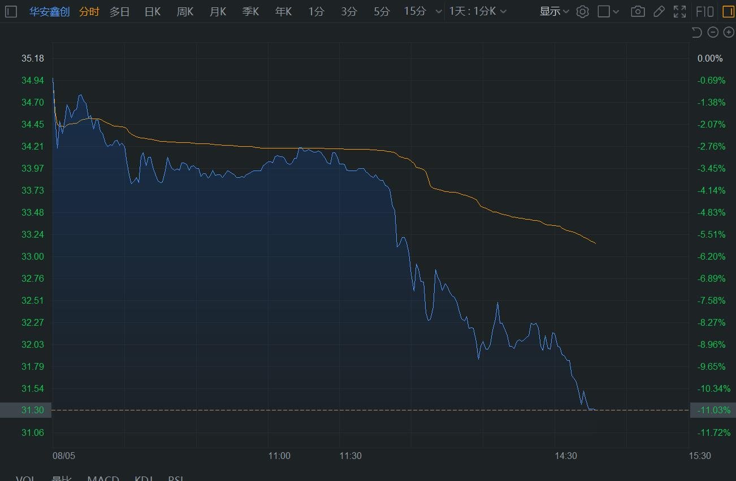Open chart settings gear icon
Screen dimensions: 736x481
point(582,11)
